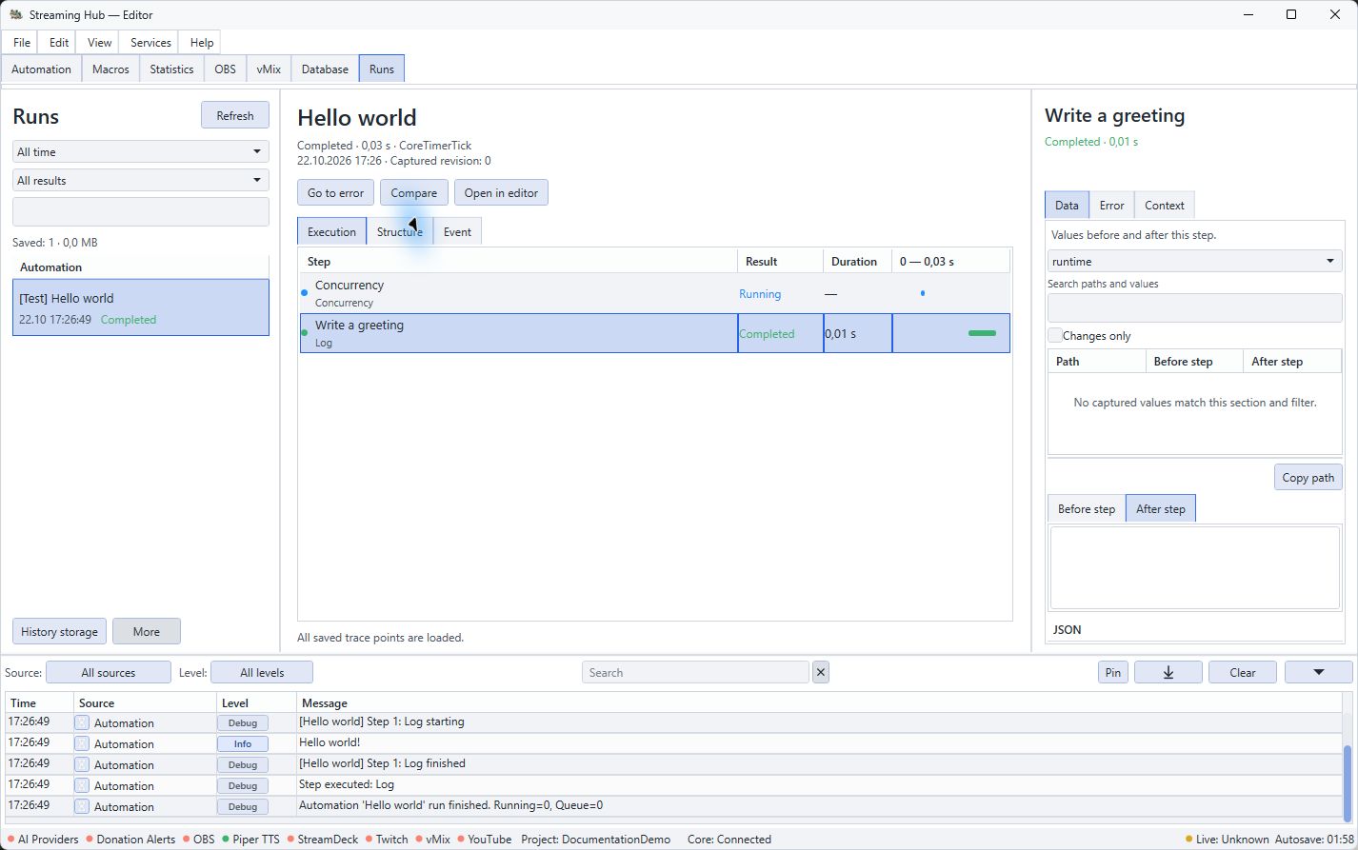Click the Piper TTS status indicator
The image size is (1358, 850).
pos(250,839)
